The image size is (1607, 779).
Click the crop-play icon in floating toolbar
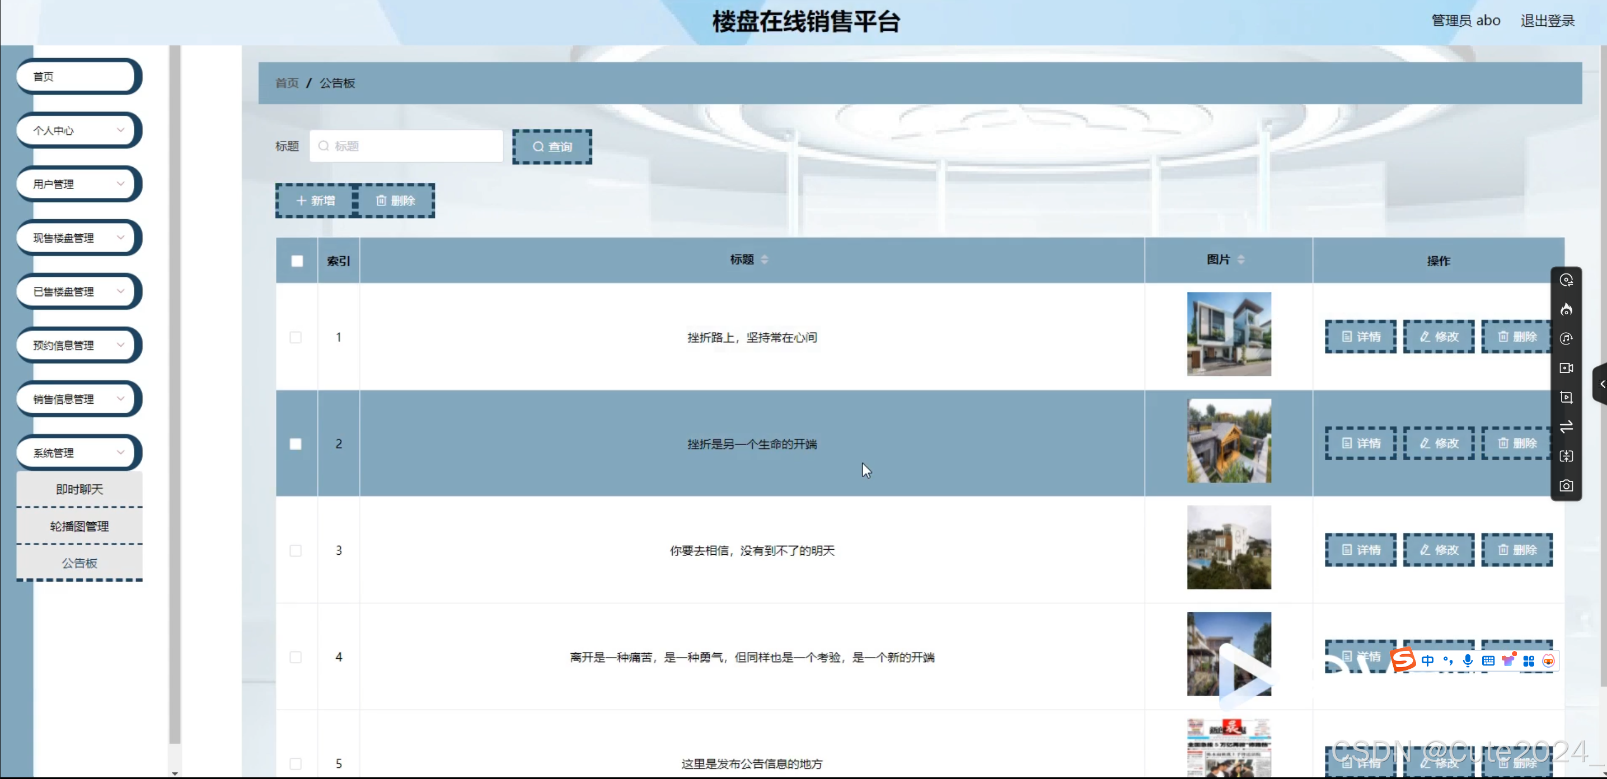pos(1566,398)
